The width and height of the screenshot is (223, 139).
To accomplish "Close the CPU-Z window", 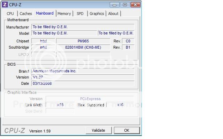I will (x=135, y=5).
